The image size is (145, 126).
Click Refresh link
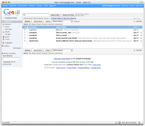pyautogui.click(x=77, y=21)
